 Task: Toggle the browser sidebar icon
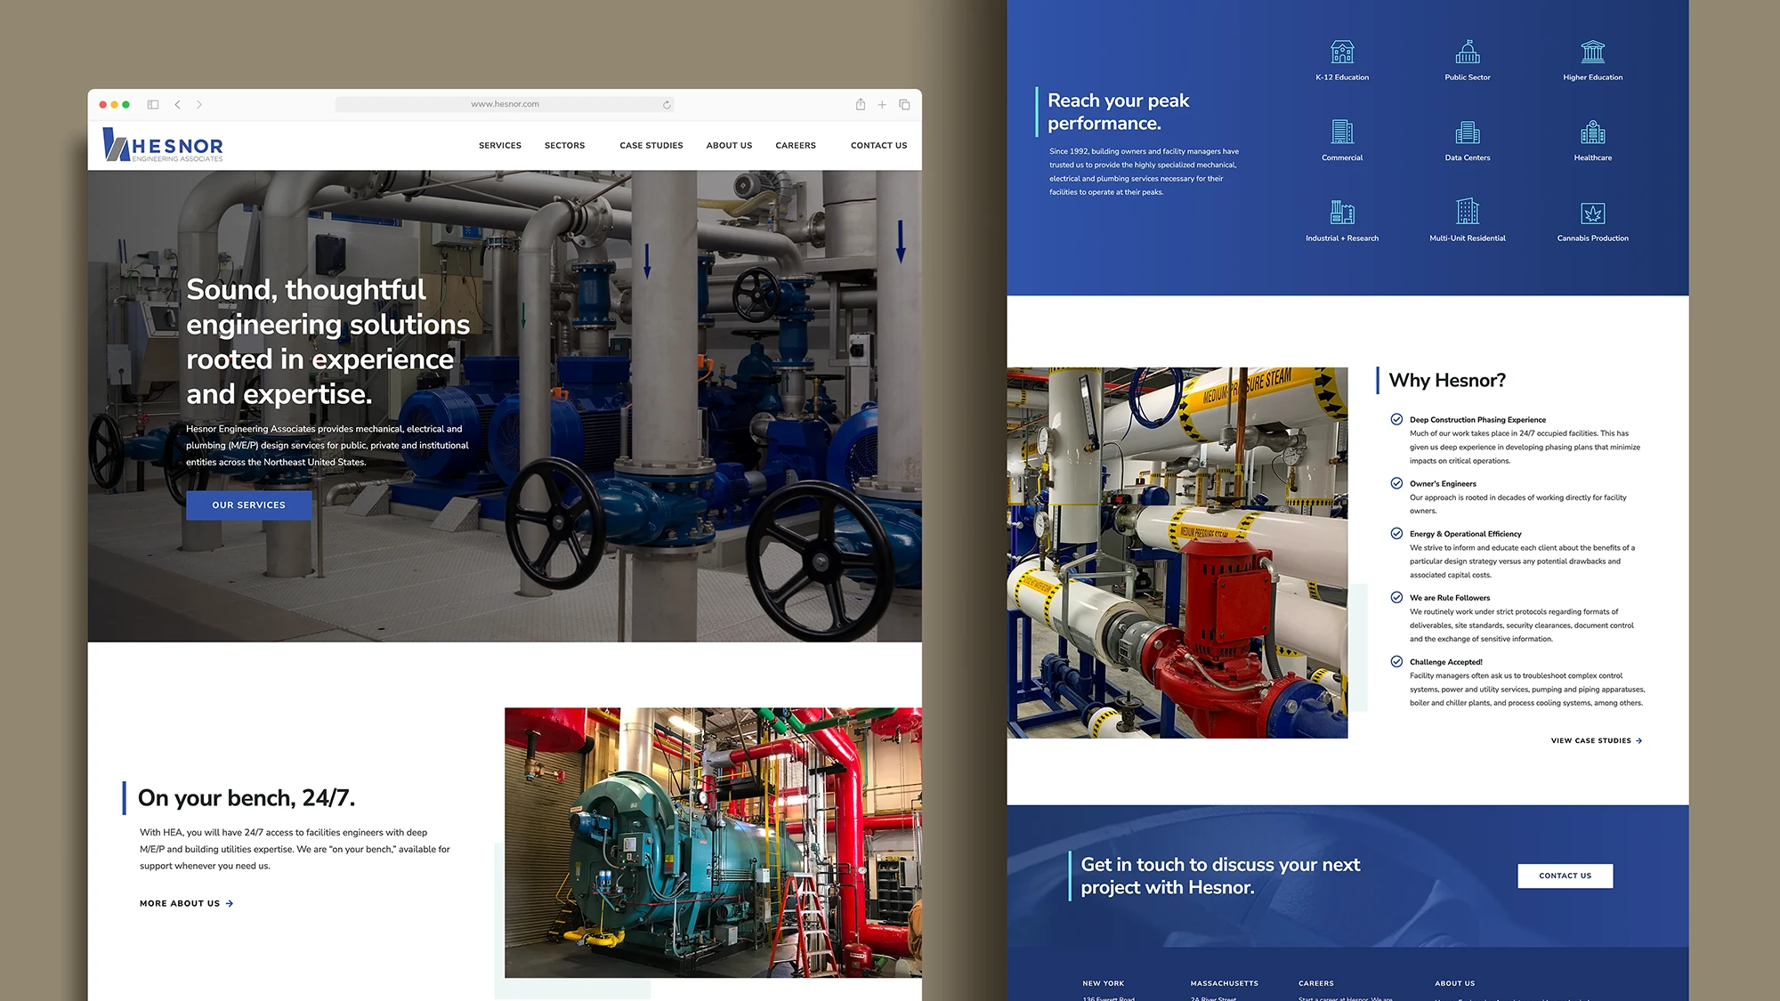[153, 104]
